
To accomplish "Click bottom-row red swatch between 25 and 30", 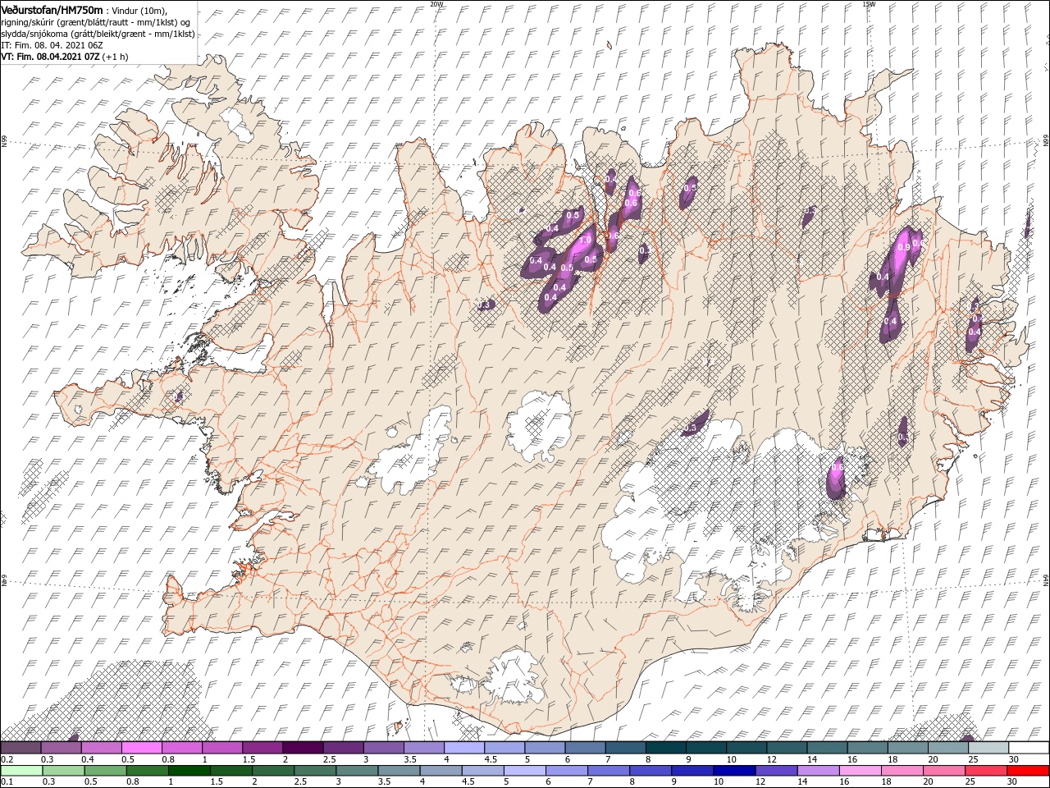I will tap(986, 771).
